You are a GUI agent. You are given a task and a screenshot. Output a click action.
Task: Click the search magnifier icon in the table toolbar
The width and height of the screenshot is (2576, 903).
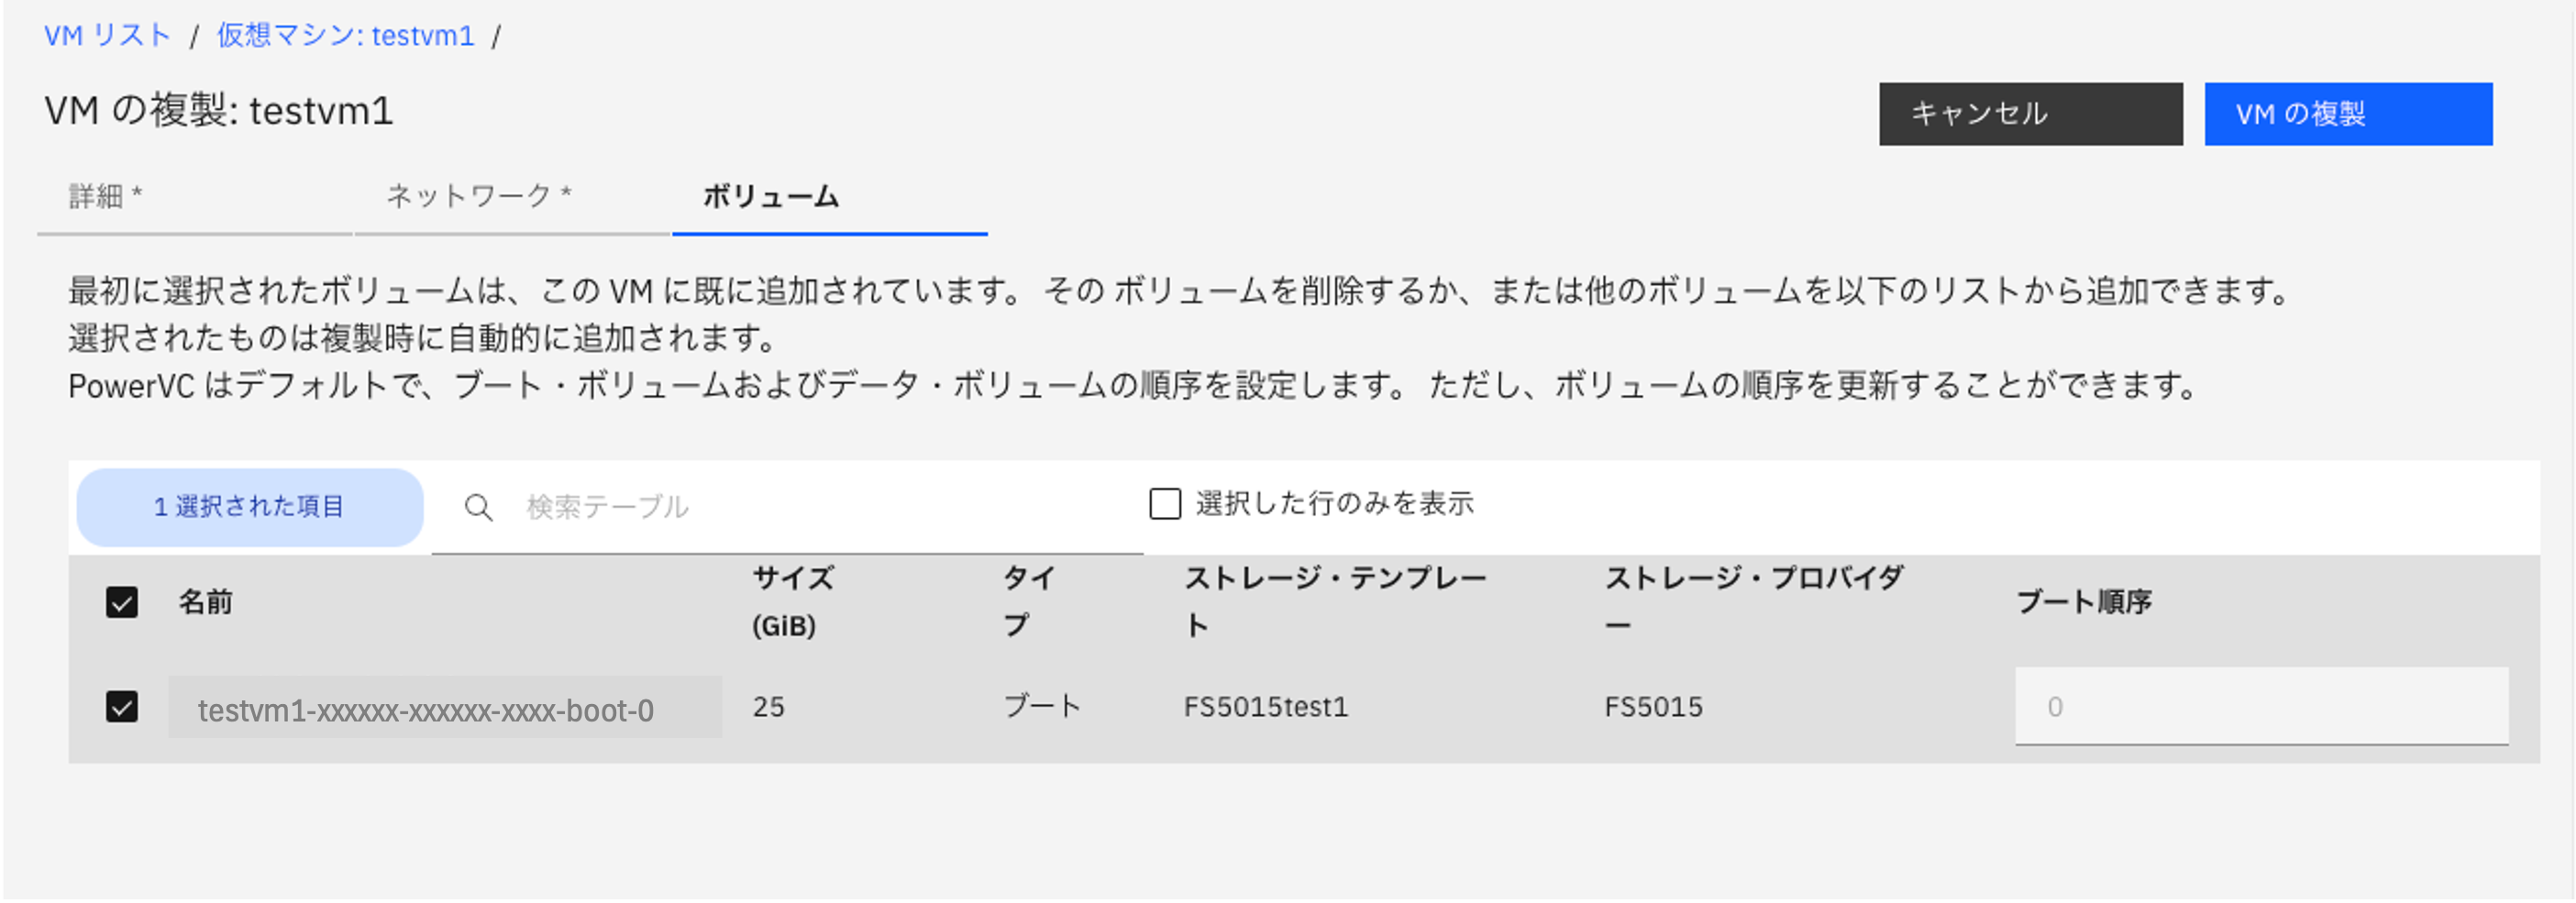(x=479, y=507)
